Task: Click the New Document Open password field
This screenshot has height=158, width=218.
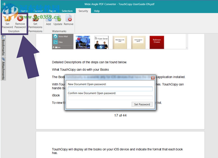Action: point(110,89)
